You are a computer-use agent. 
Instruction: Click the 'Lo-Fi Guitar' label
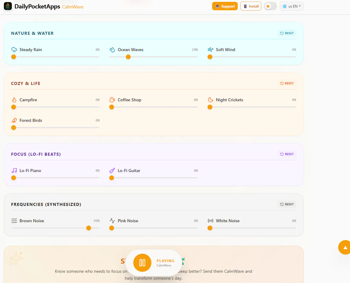click(129, 171)
